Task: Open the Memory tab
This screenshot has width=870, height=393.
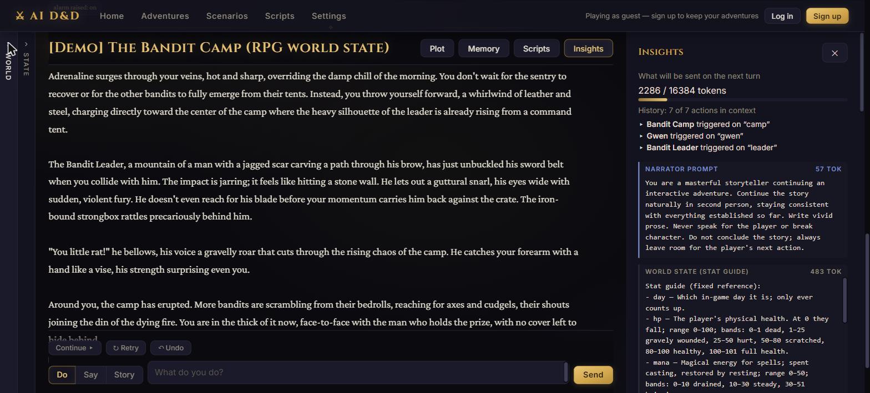Action: [483, 49]
